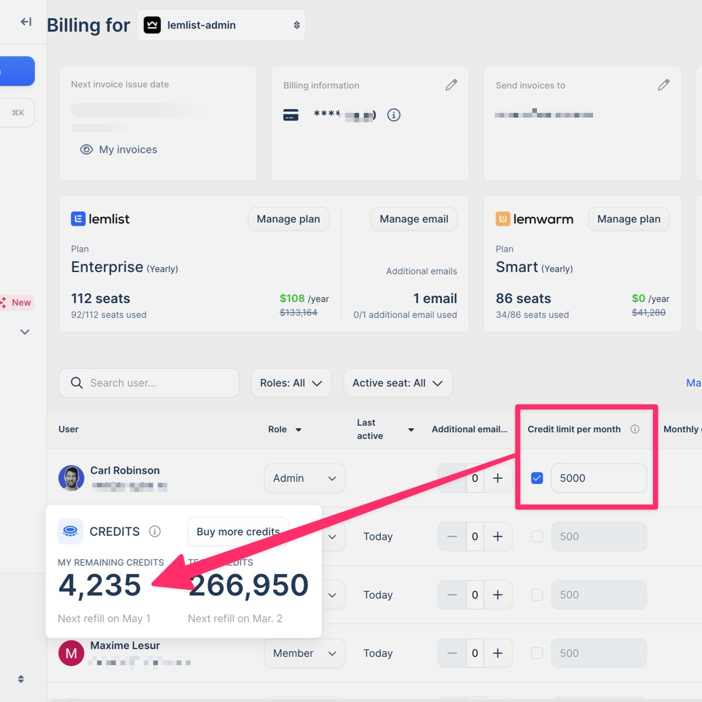Open My invoices
702x702 pixels.
tap(118, 149)
